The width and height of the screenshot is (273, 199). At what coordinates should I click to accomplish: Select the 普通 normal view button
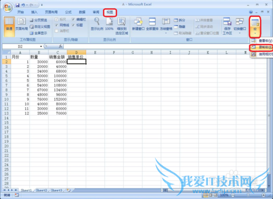pos(9,27)
